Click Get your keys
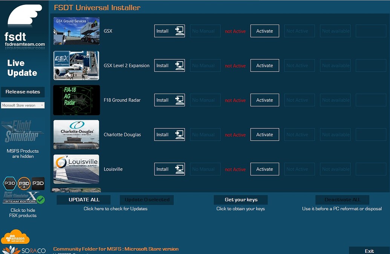 (240, 200)
